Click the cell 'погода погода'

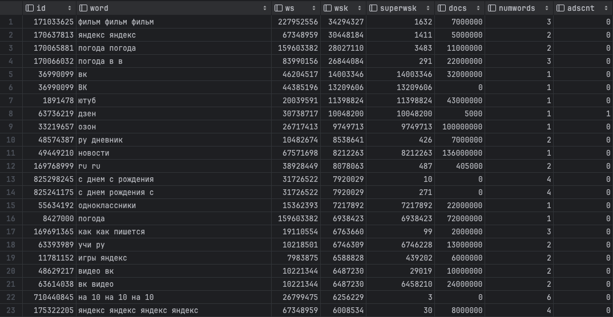pyautogui.click(x=174, y=48)
